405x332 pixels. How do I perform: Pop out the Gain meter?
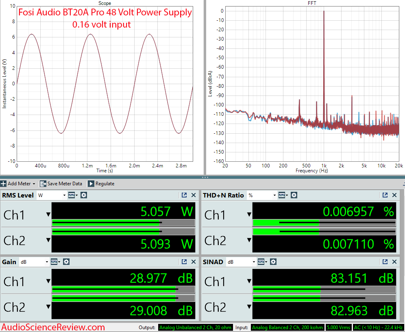(184, 262)
